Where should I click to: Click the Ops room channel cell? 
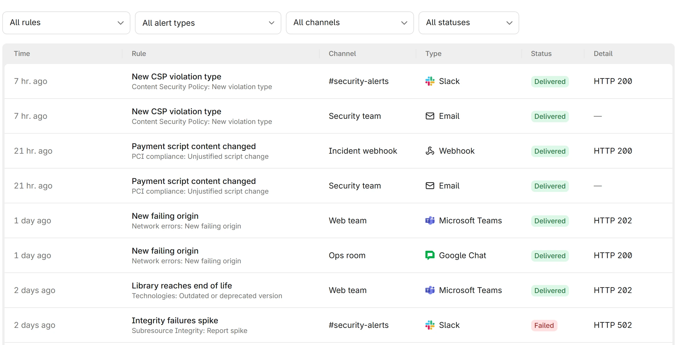click(x=347, y=255)
